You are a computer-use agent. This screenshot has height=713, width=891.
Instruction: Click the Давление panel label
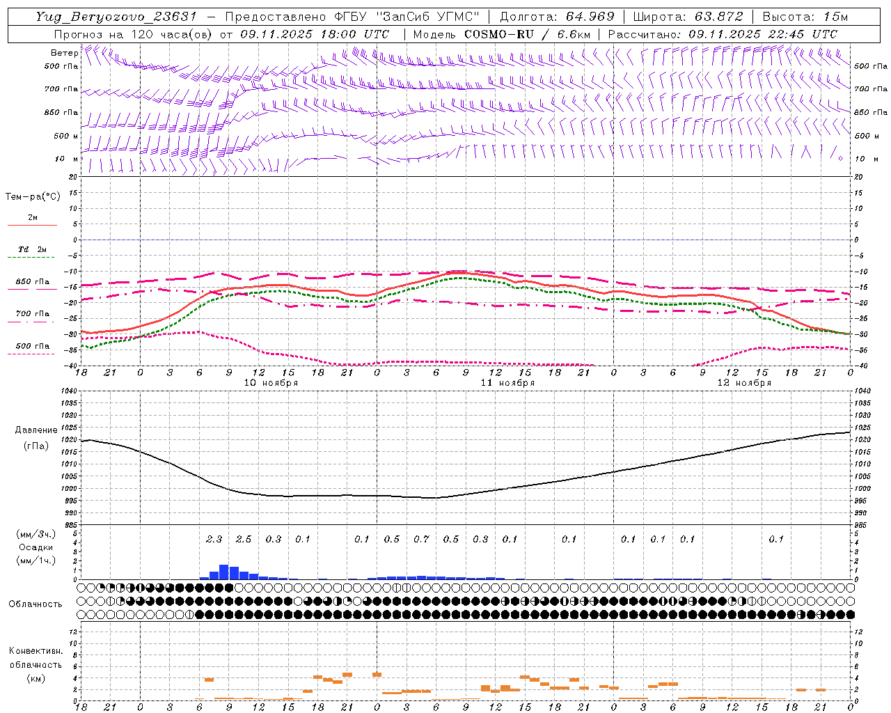point(36,430)
